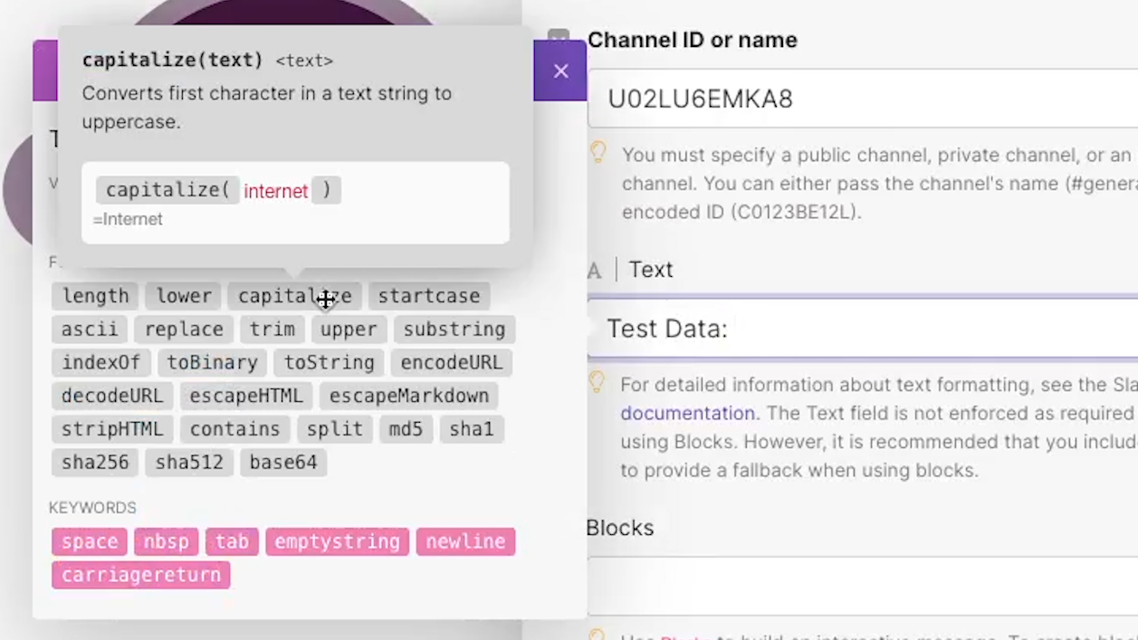Insert the carriagereturn keyword

pyautogui.click(x=140, y=575)
